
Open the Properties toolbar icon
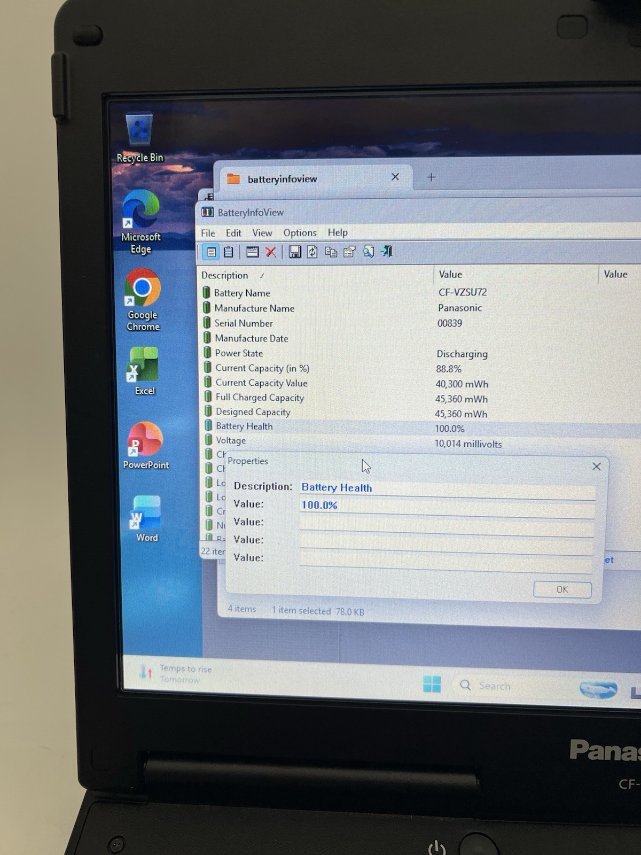point(349,252)
